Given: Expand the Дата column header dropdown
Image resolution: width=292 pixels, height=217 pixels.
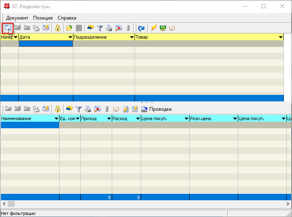Looking at the screenshot, I should pyautogui.click(x=70, y=37).
